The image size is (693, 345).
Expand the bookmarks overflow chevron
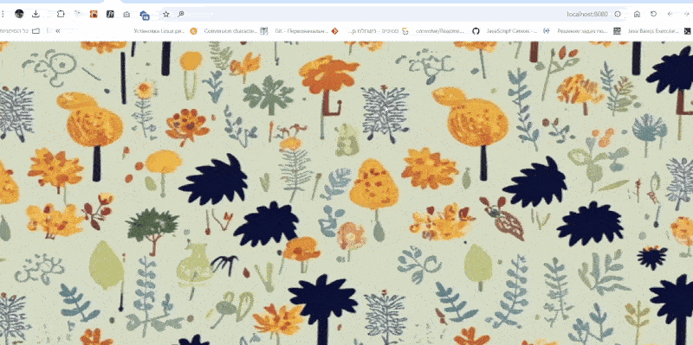tap(57, 31)
